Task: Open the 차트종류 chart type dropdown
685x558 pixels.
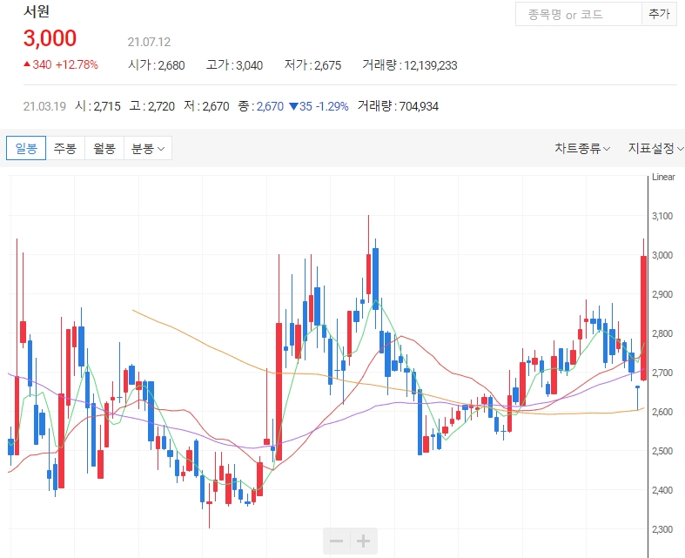Action: [582, 148]
